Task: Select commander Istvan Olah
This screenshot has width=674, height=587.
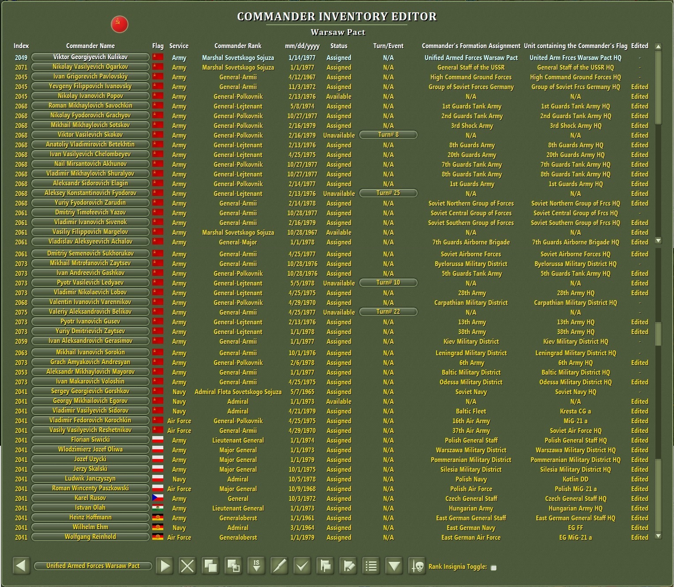Action: coord(90,508)
